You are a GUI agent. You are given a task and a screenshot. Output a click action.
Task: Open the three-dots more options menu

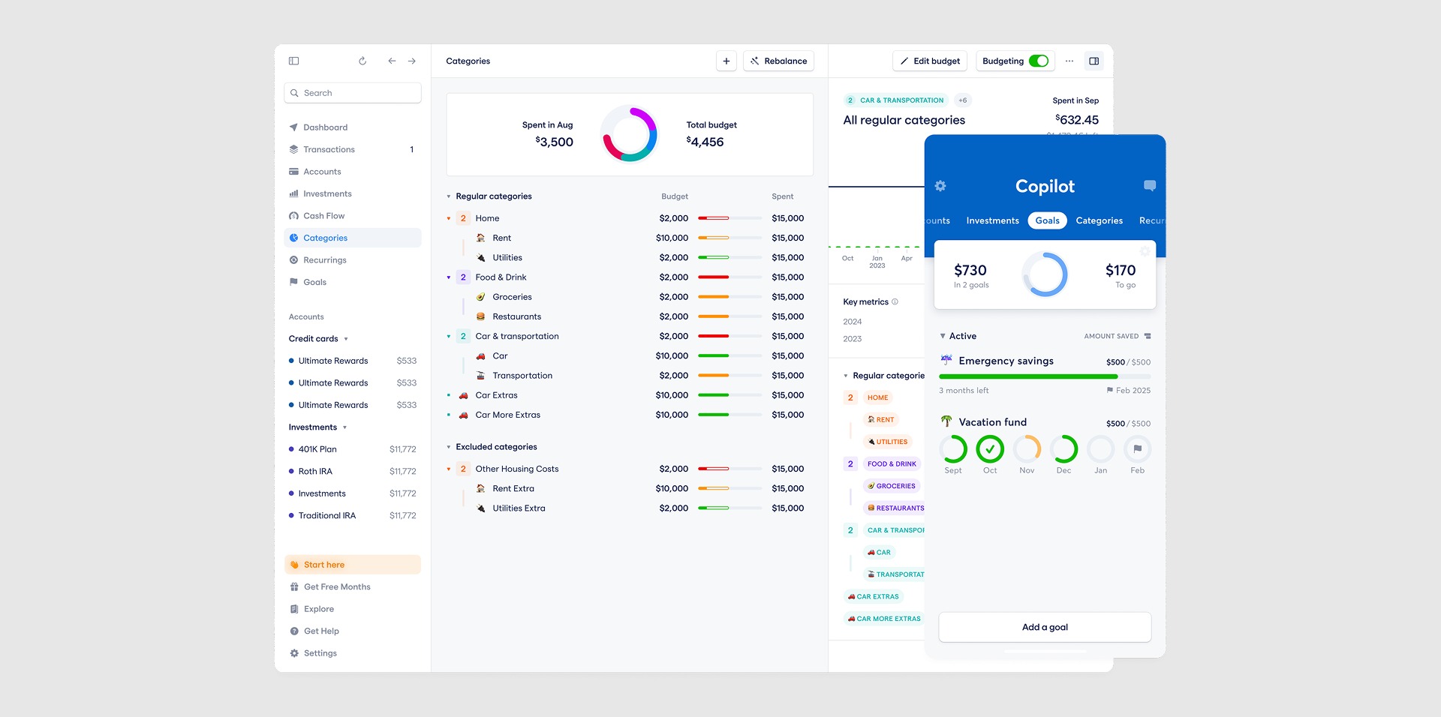tap(1069, 61)
